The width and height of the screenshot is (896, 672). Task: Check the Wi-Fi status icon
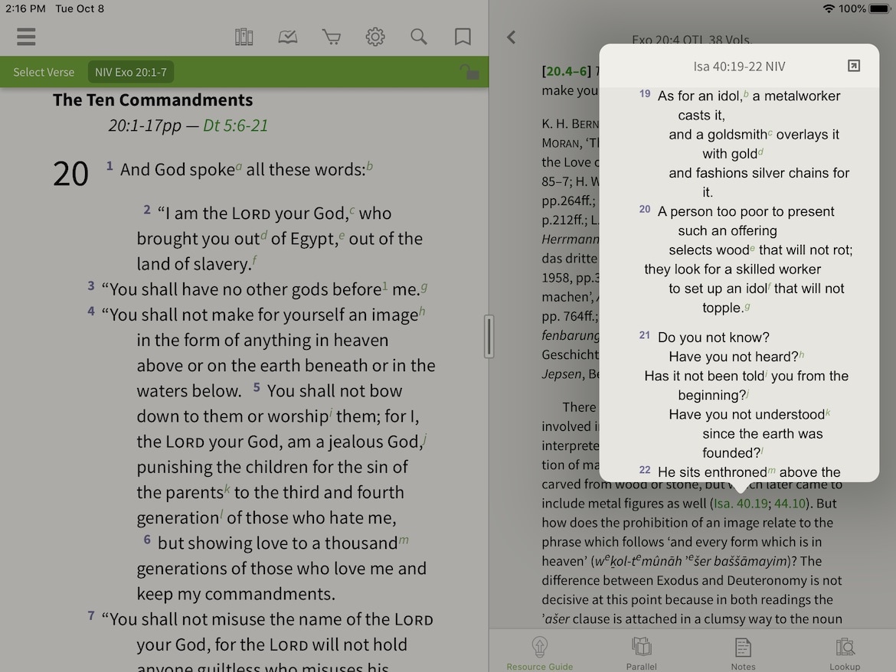pyautogui.click(x=829, y=8)
